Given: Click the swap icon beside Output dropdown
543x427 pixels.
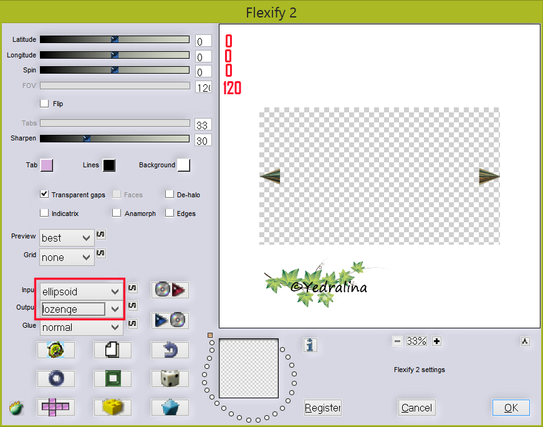Looking at the screenshot, I should (x=133, y=306).
